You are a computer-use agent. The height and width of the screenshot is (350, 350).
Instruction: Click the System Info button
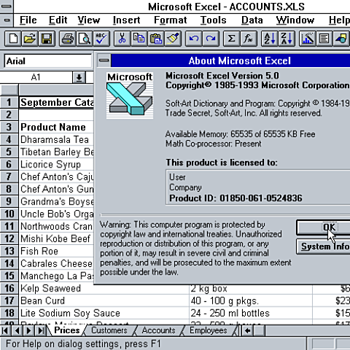click(323, 246)
